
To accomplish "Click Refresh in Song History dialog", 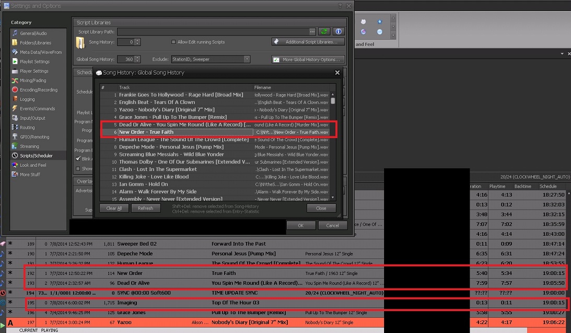I will pyautogui.click(x=145, y=208).
